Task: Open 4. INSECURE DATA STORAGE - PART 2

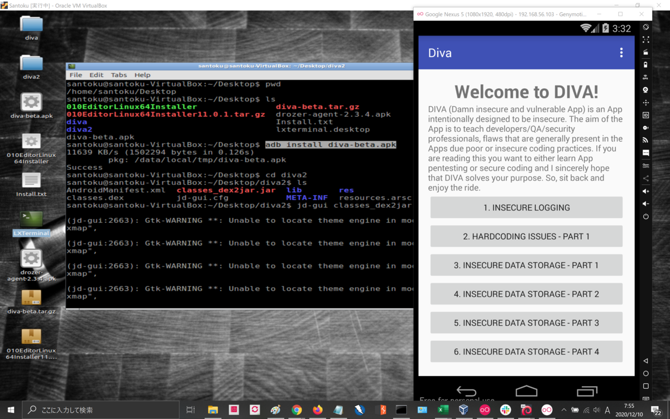Action: point(527,294)
